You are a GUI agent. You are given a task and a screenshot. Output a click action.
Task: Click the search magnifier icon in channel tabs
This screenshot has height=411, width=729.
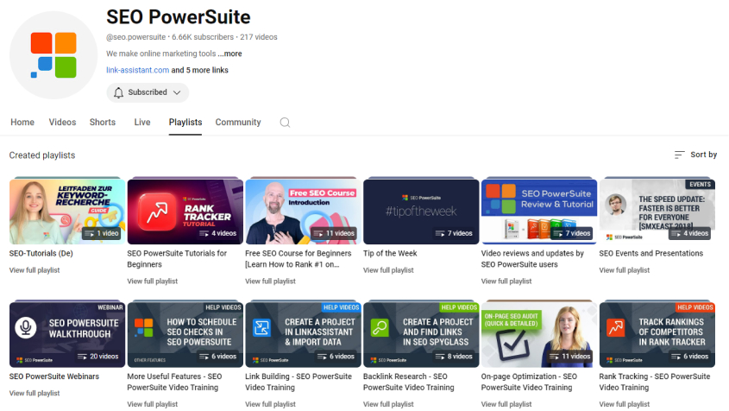pyautogui.click(x=285, y=123)
